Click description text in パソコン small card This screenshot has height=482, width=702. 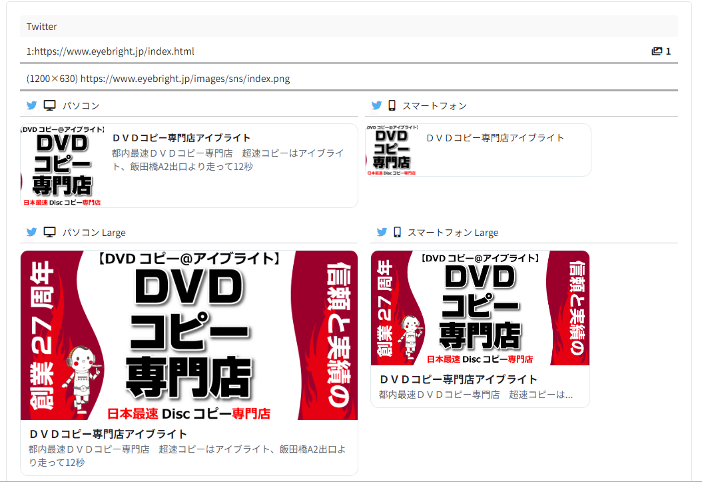tap(227, 160)
